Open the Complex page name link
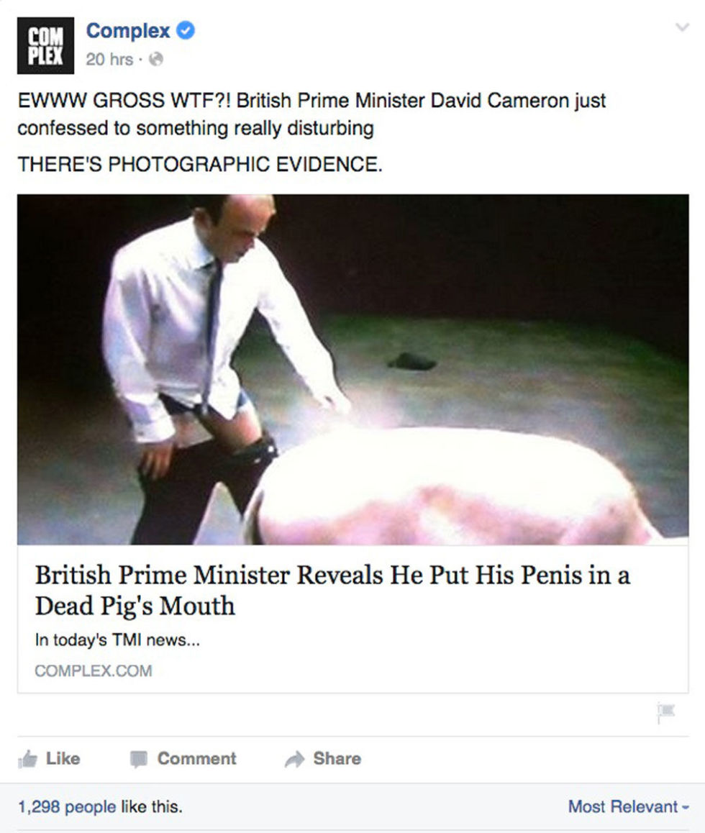 point(128,31)
